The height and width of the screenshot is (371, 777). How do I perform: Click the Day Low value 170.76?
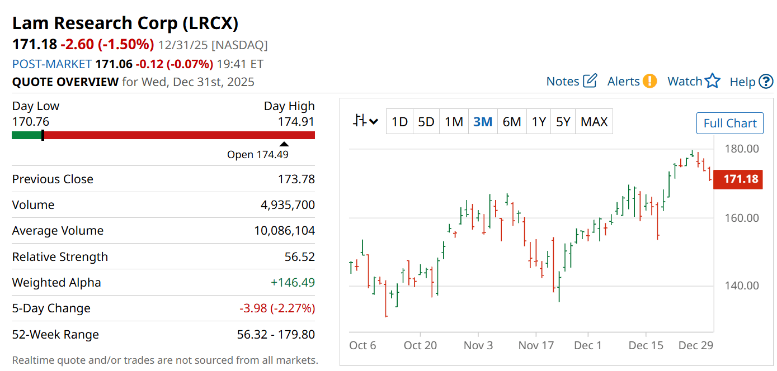[x=31, y=121]
